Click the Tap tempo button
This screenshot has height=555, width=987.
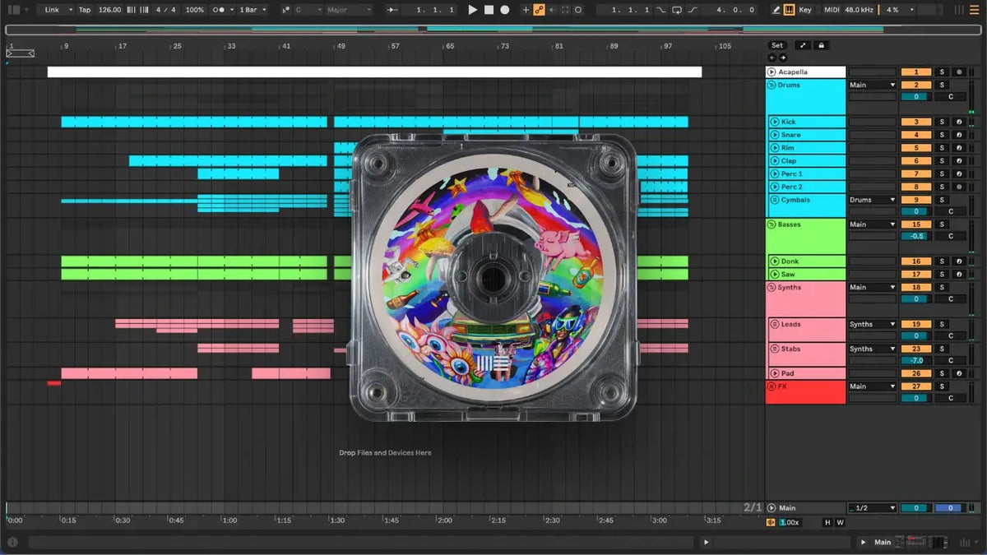[x=85, y=10]
